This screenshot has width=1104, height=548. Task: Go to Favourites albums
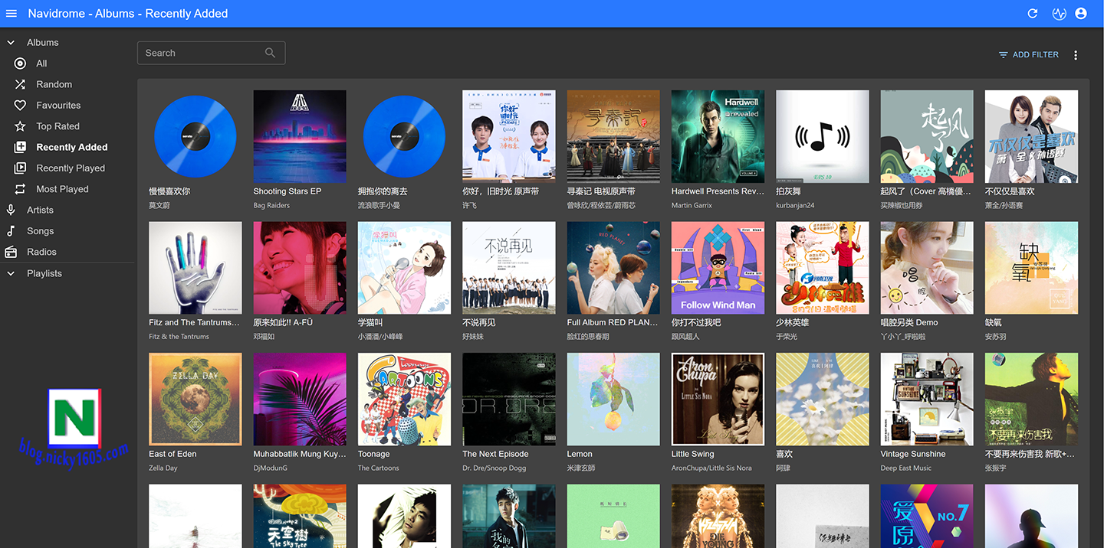click(x=58, y=106)
